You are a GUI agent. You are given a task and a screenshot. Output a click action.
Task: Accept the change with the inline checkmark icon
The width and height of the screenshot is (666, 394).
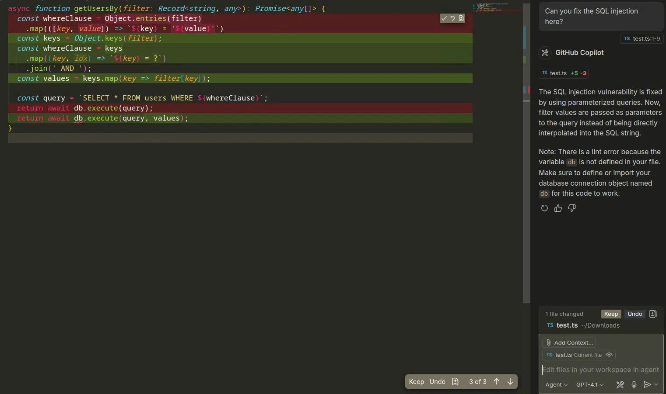point(444,18)
